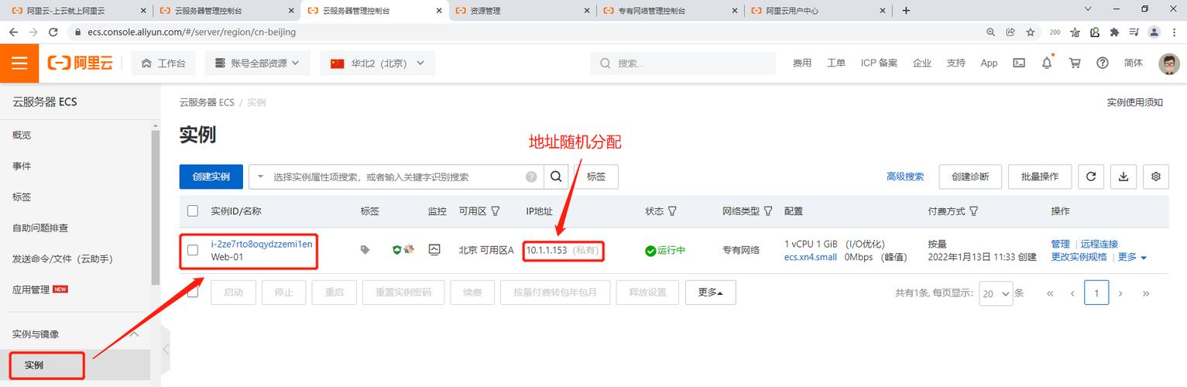Open the account all resources dropdown
Screen dimensions: 1187x387
coord(258,63)
